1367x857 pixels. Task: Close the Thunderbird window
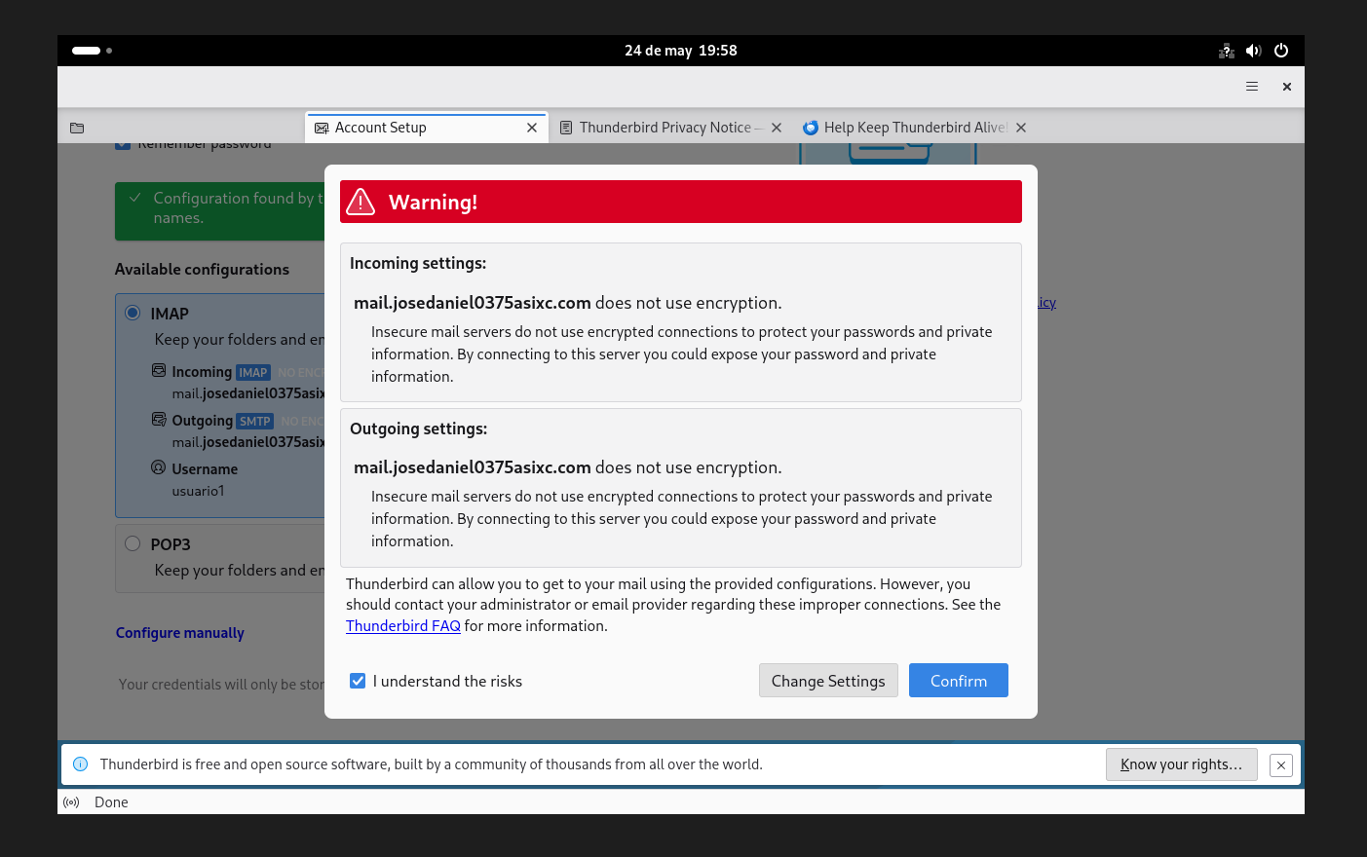pos(1287,87)
